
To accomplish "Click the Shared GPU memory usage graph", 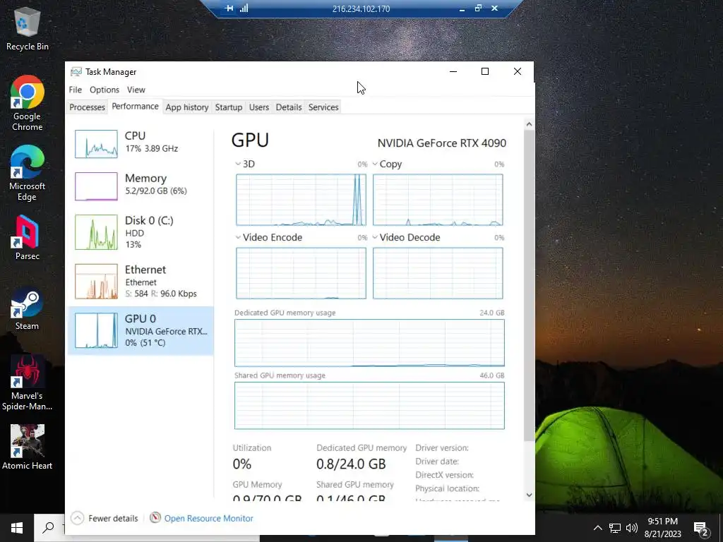I will [369, 406].
